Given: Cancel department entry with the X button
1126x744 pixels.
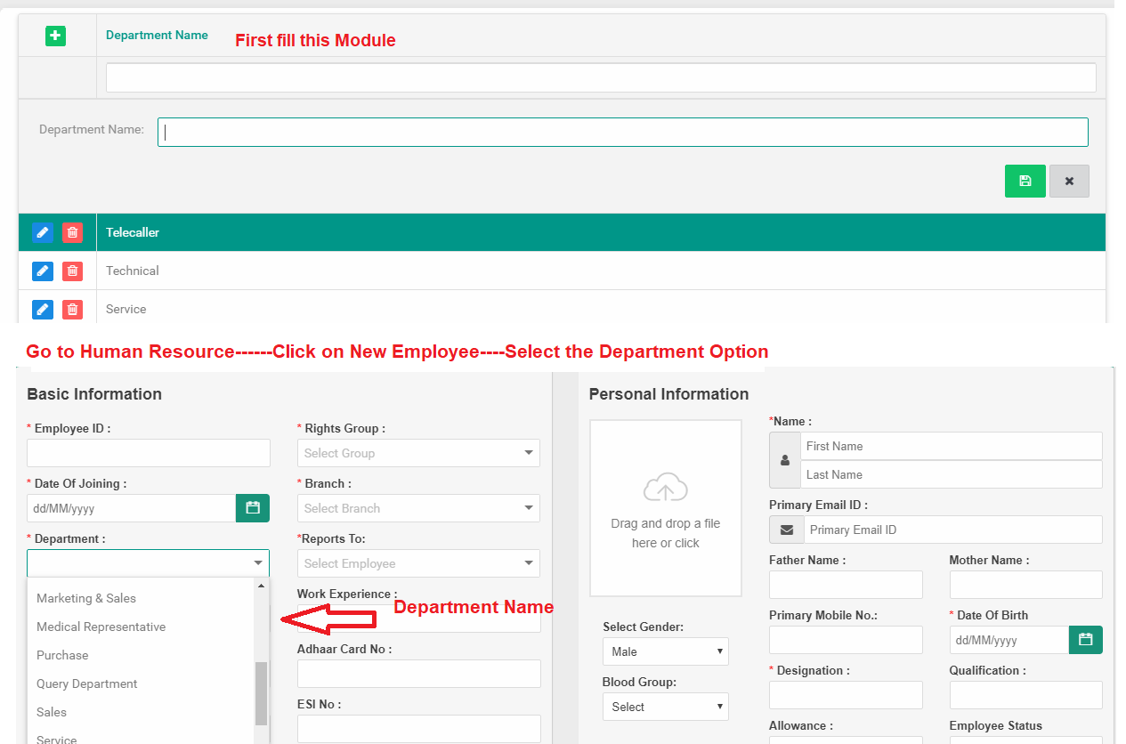Looking at the screenshot, I should click(1069, 181).
